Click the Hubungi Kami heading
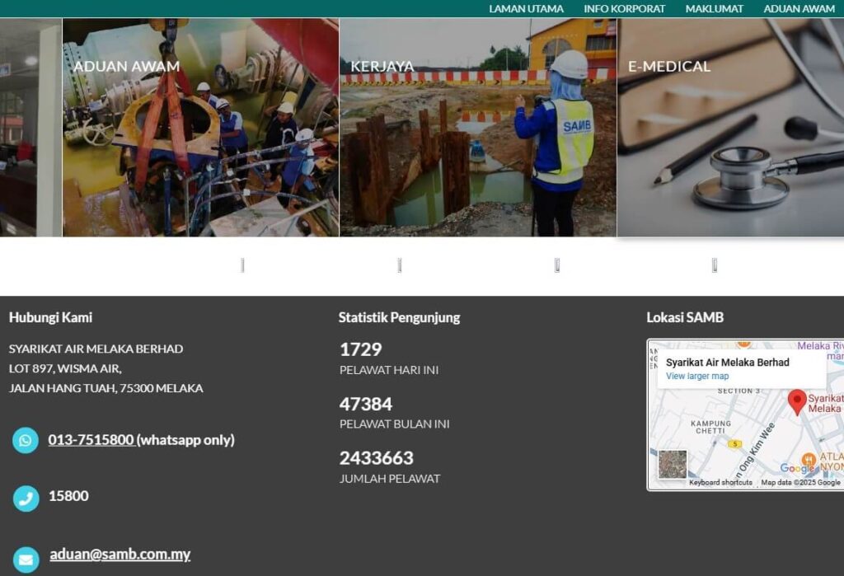This screenshot has height=576, width=844. (x=50, y=317)
